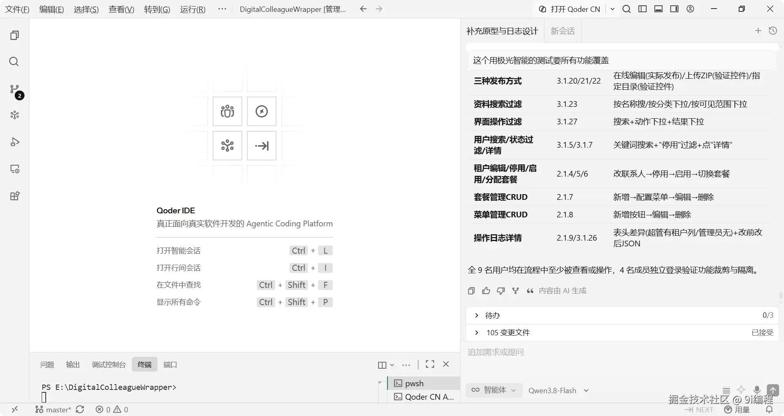This screenshot has width=784, height=416.
Task: Click the arrow-to-bar tile on the welcome page
Action: click(262, 146)
